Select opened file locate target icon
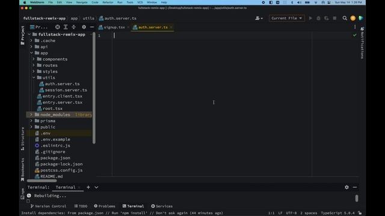The height and width of the screenshot is (216, 385). pyautogui.click(x=58, y=27)
